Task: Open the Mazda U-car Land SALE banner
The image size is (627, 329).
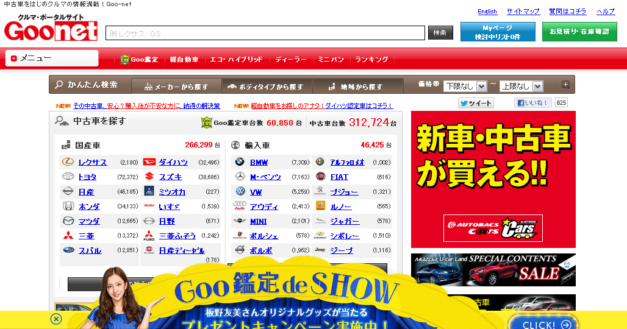Action: pos(493,270)
